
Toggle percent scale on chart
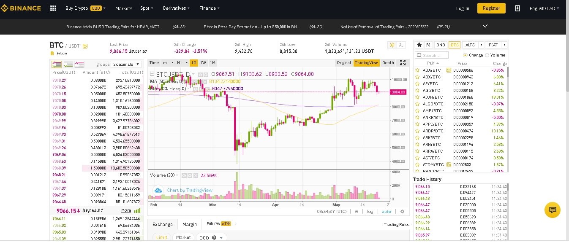pyautogui.click(x=357, y=212)
